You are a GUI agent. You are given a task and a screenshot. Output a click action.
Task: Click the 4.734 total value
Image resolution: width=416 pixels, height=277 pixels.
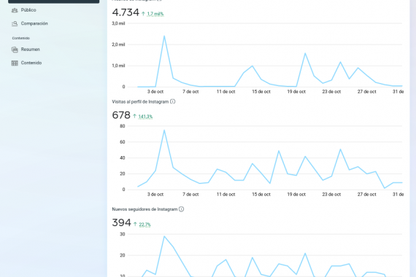click(126, 12)
